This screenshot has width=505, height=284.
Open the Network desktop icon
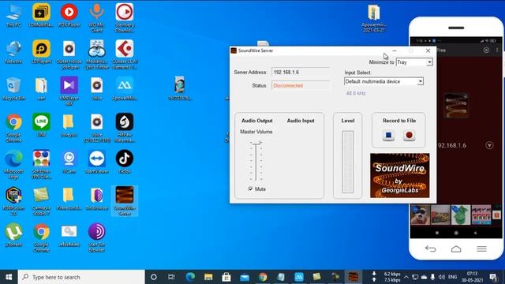13,52
